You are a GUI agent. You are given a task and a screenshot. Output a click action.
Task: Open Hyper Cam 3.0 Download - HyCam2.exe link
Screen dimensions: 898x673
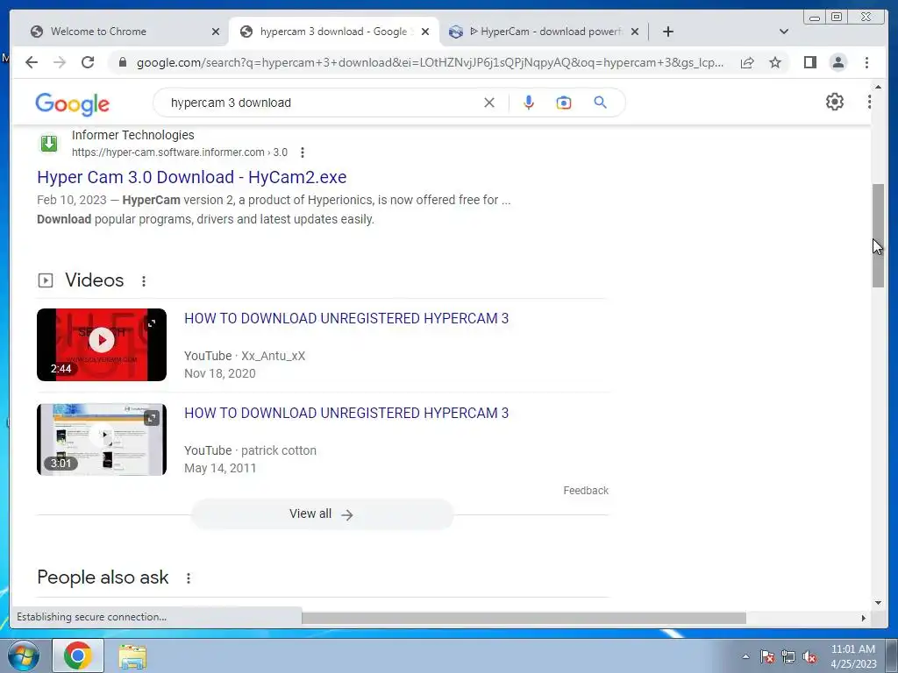(192, 177)
